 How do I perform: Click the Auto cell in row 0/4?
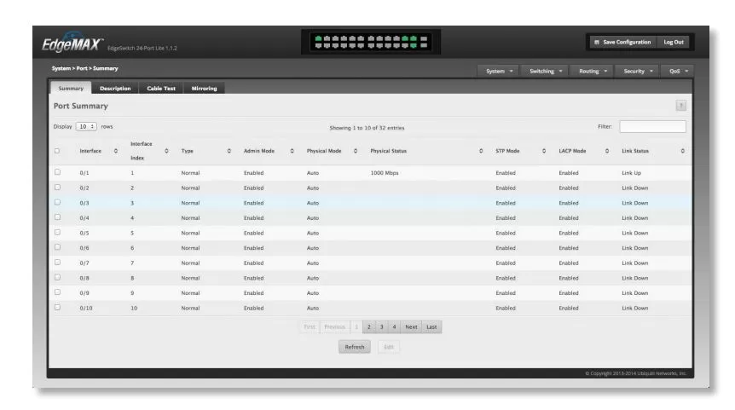(x=313, y=218)
